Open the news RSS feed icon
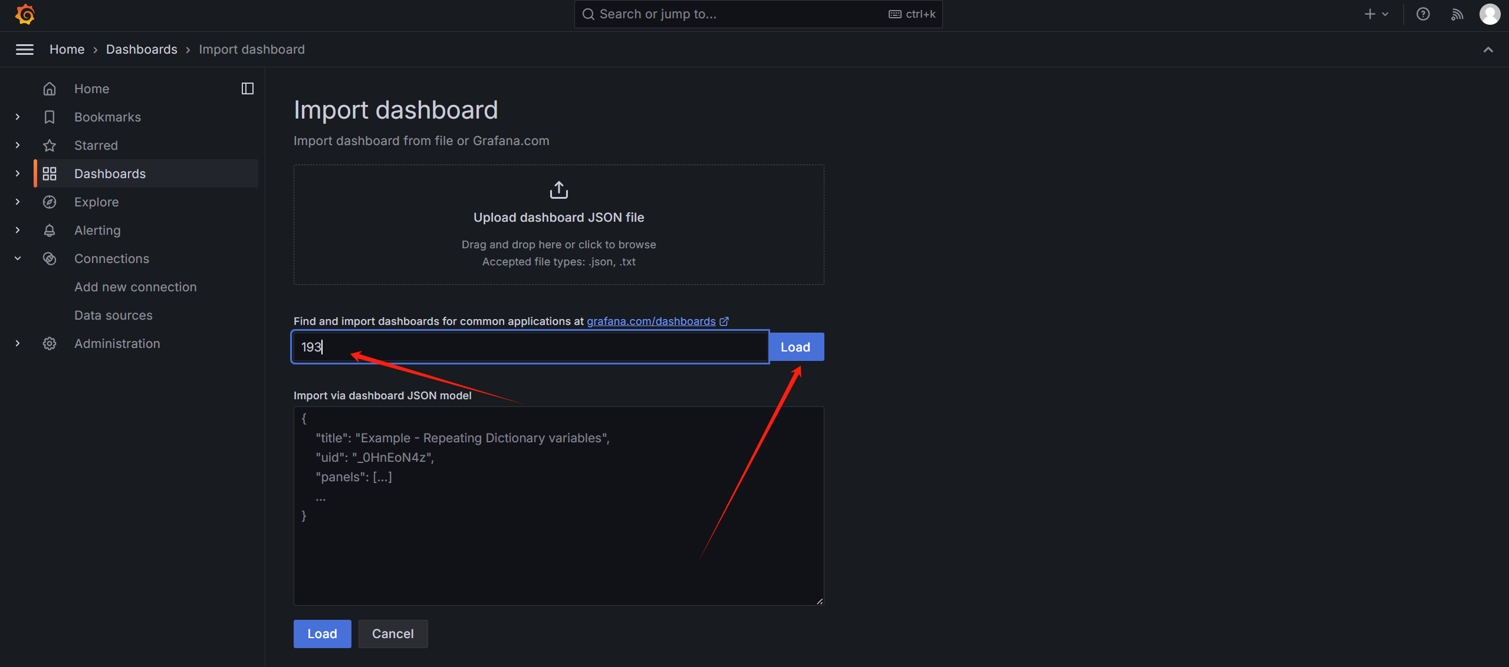 [x=1457, y=14]
